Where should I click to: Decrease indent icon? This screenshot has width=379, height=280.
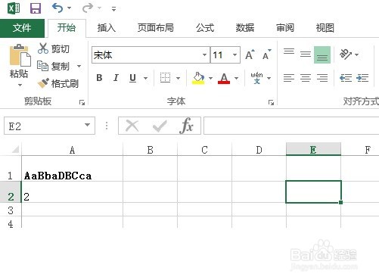[346, 78]
